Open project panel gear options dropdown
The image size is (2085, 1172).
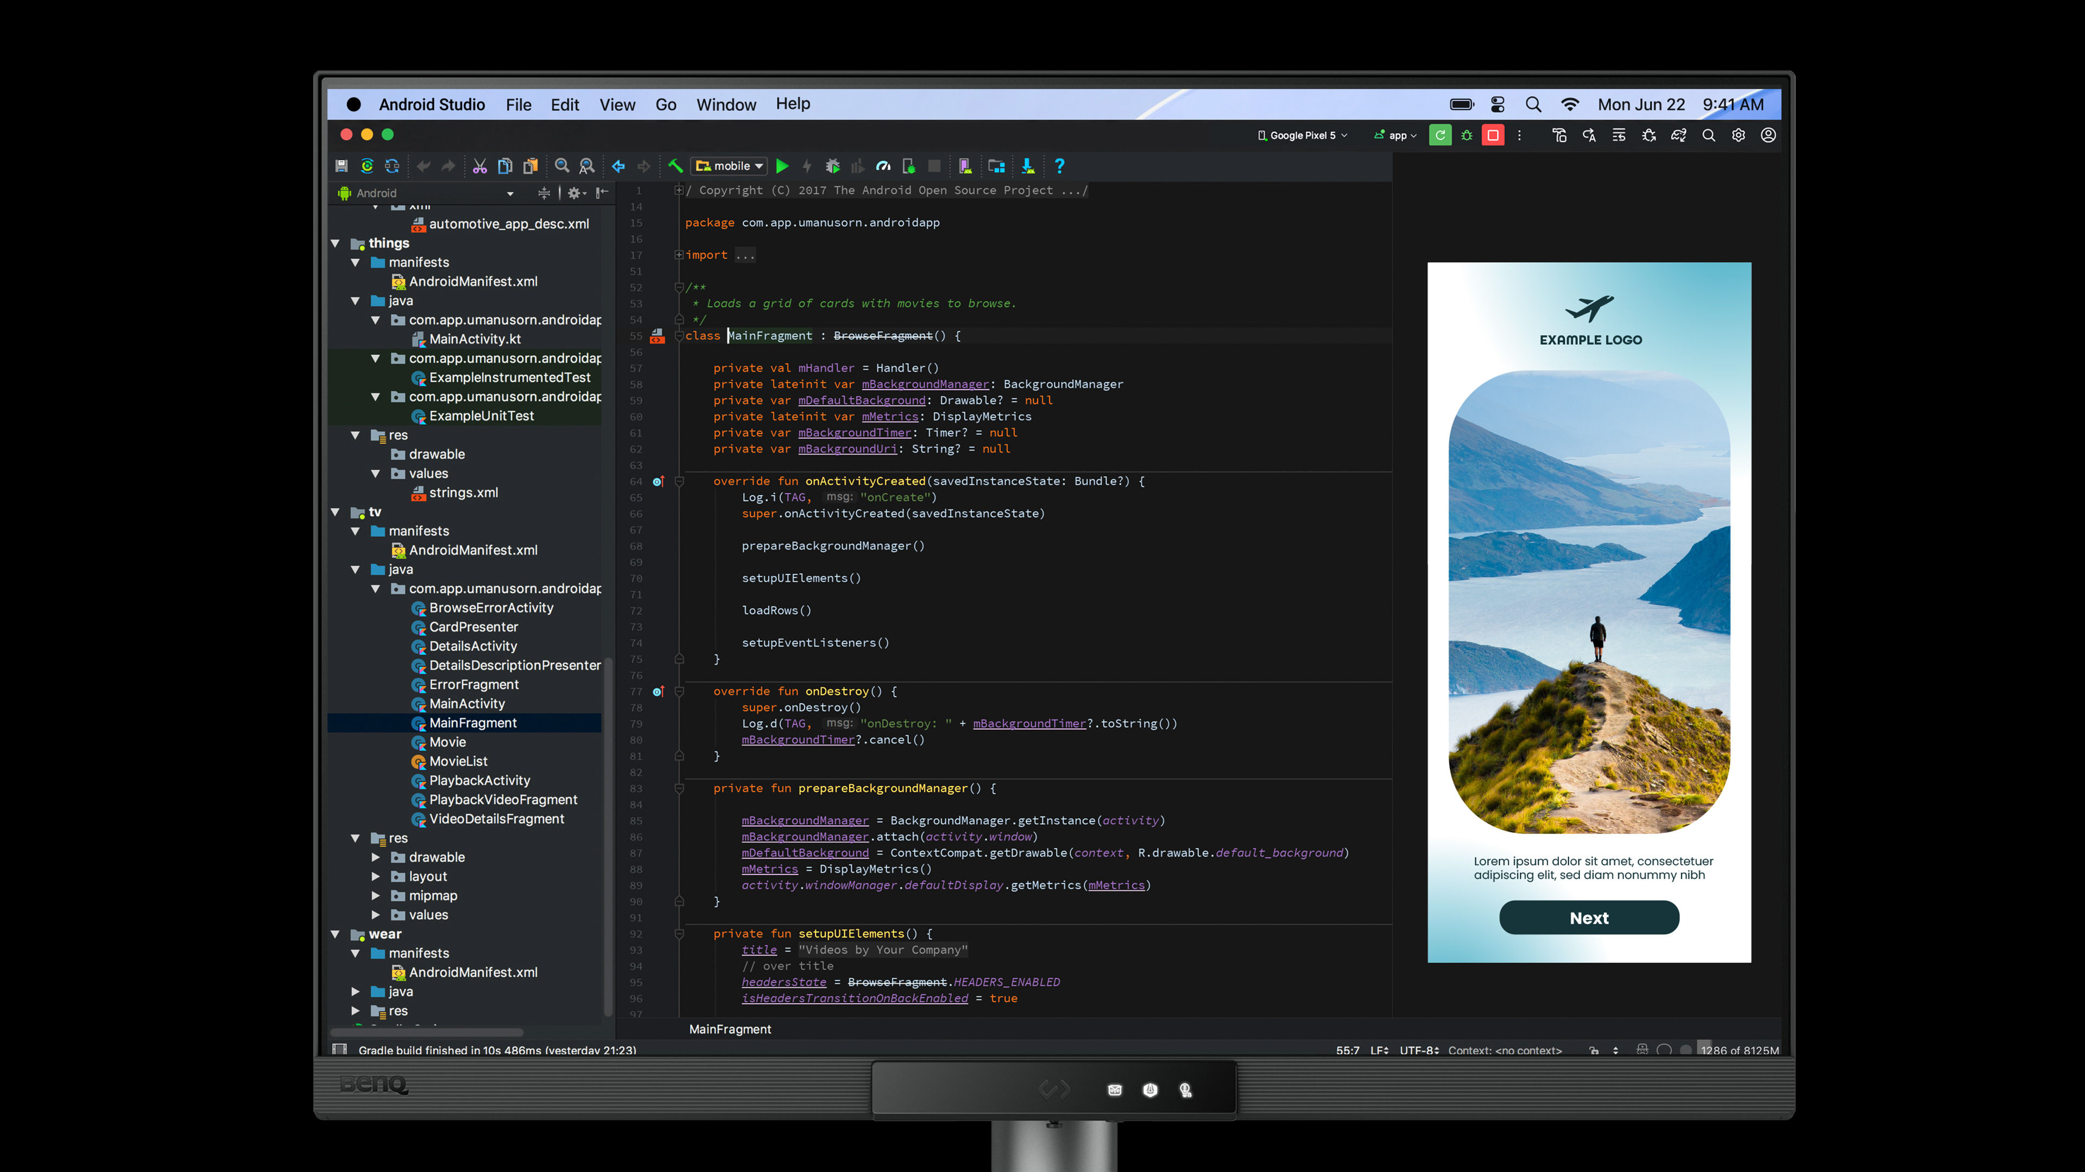click(x=576, y=193)
